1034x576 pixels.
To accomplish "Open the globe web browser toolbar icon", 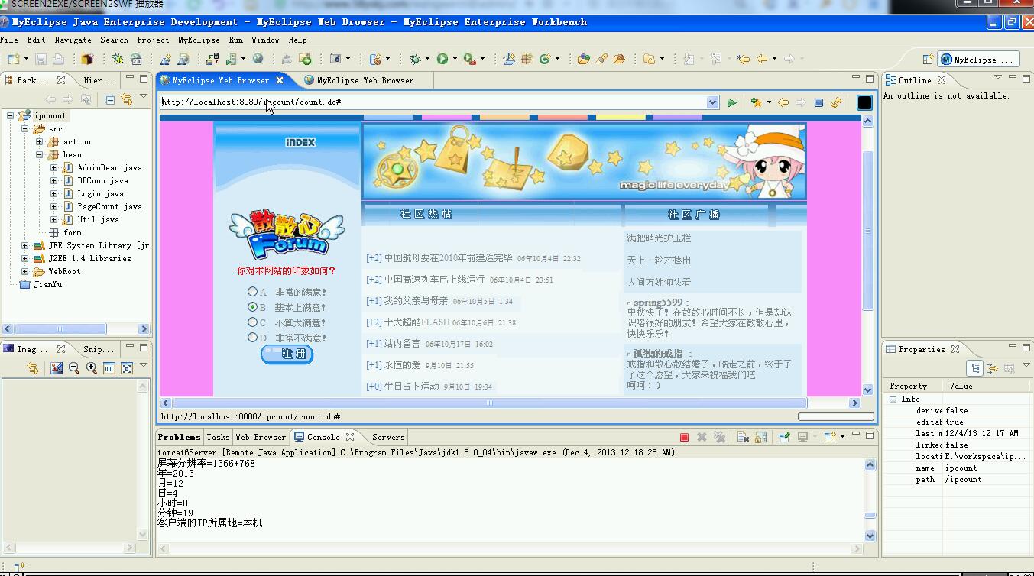I will coord(258,59).
